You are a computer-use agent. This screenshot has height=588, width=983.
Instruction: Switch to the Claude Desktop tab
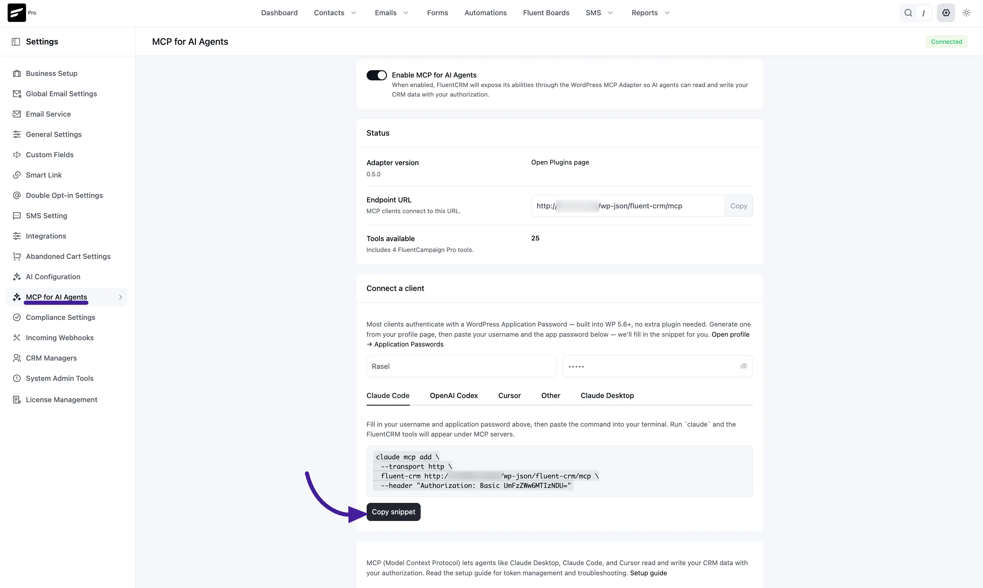pyautogui.click(x=607, y=395)
